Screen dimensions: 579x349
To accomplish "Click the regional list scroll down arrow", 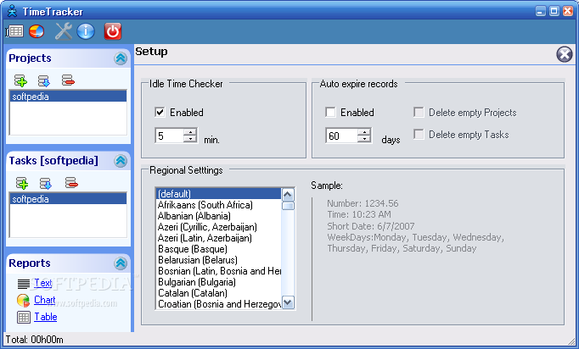I will pos(288,302).
